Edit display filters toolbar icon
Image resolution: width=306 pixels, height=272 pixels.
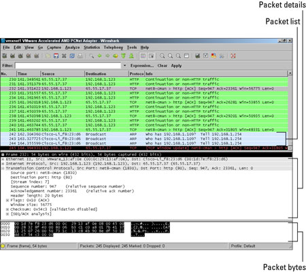coord(205,56)
